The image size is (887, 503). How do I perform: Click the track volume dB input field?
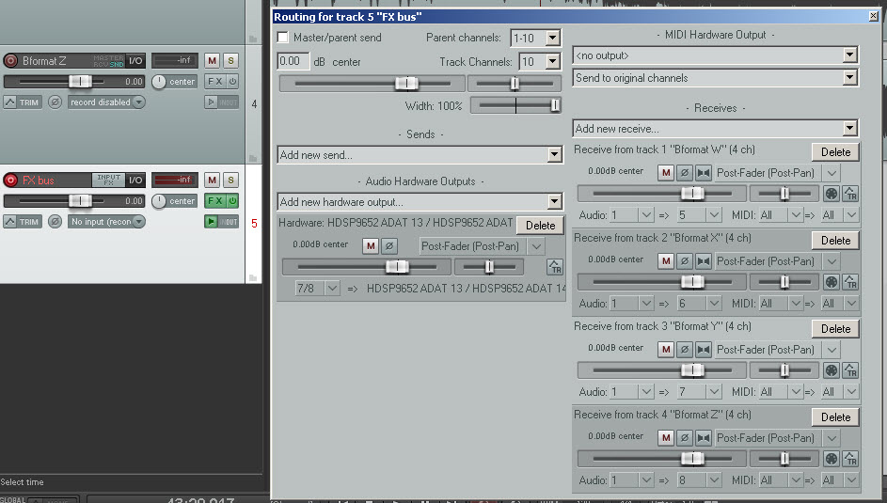(x=293, y=61)
